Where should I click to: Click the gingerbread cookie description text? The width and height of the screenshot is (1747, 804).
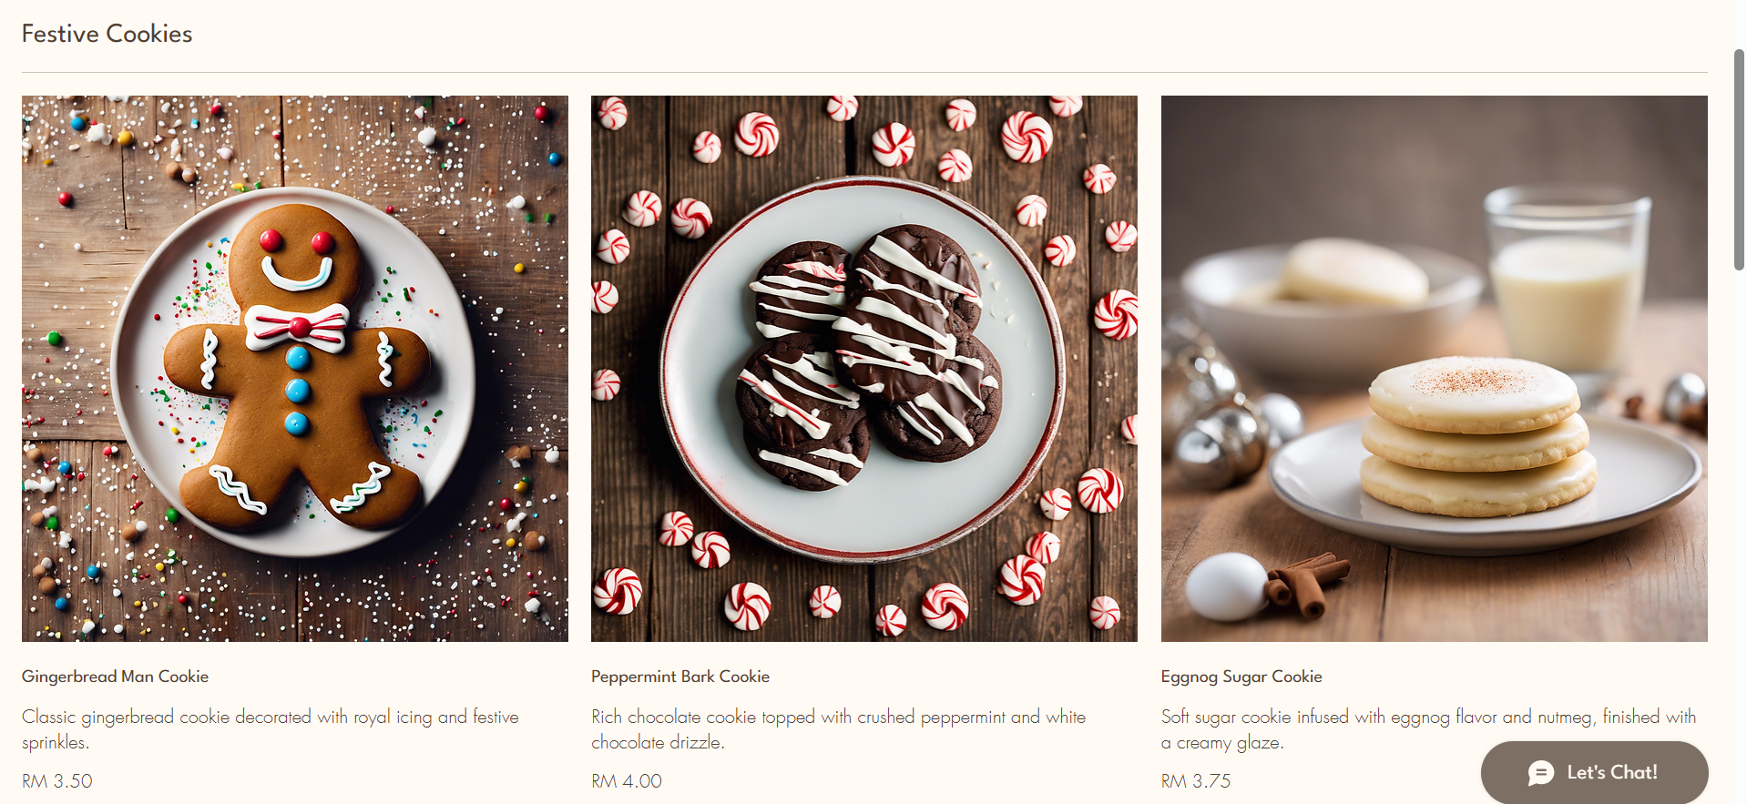(x=271, y=729)
